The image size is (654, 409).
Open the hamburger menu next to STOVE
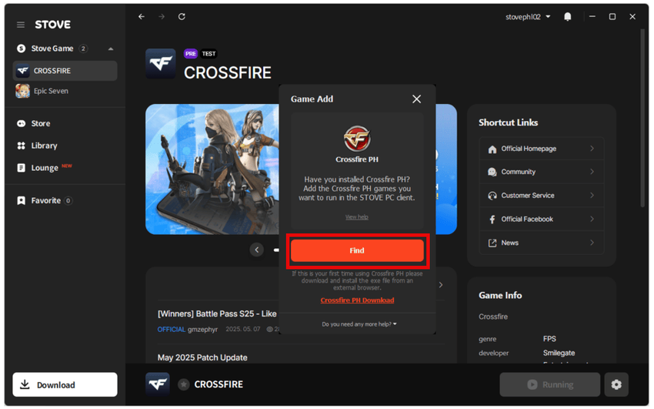tap(21, 25)
